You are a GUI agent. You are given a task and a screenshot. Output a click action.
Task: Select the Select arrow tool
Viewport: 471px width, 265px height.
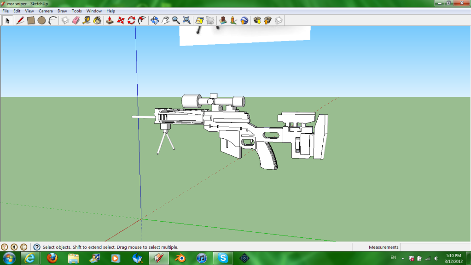coord(7,20)
